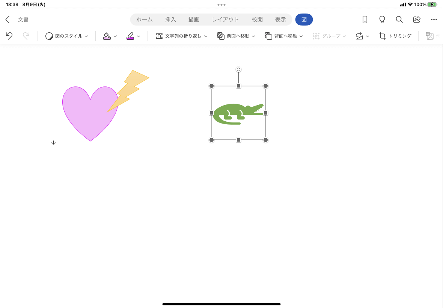This screenshot has height=308, width=443.
Task: Tap the battery indicator in status bar
Action: point(432,5)
